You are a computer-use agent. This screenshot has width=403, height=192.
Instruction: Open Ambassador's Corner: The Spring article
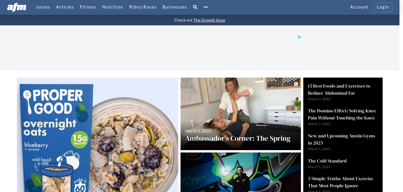click(x=238, y=138)
